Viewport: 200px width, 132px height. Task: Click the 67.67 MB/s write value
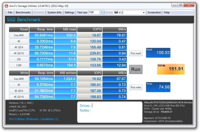pyautogui.click(x=115, y=79)
